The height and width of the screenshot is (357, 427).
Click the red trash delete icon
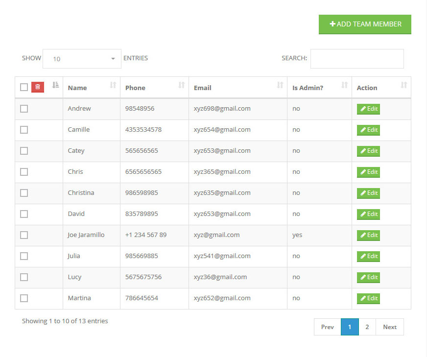(x=38, y=87)
